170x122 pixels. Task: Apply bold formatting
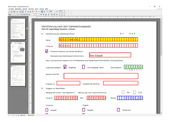click(41, 14)
